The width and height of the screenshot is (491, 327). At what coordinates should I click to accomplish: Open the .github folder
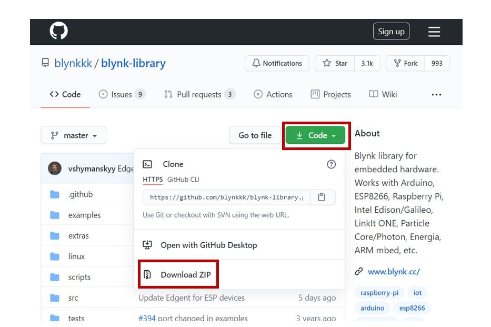coord(81,194)
